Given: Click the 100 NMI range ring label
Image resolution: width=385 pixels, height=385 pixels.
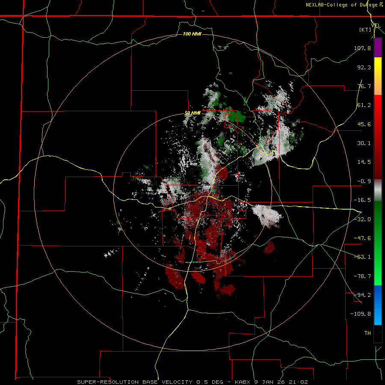Looking at the screenshot, I should click(x=192, y=34).
